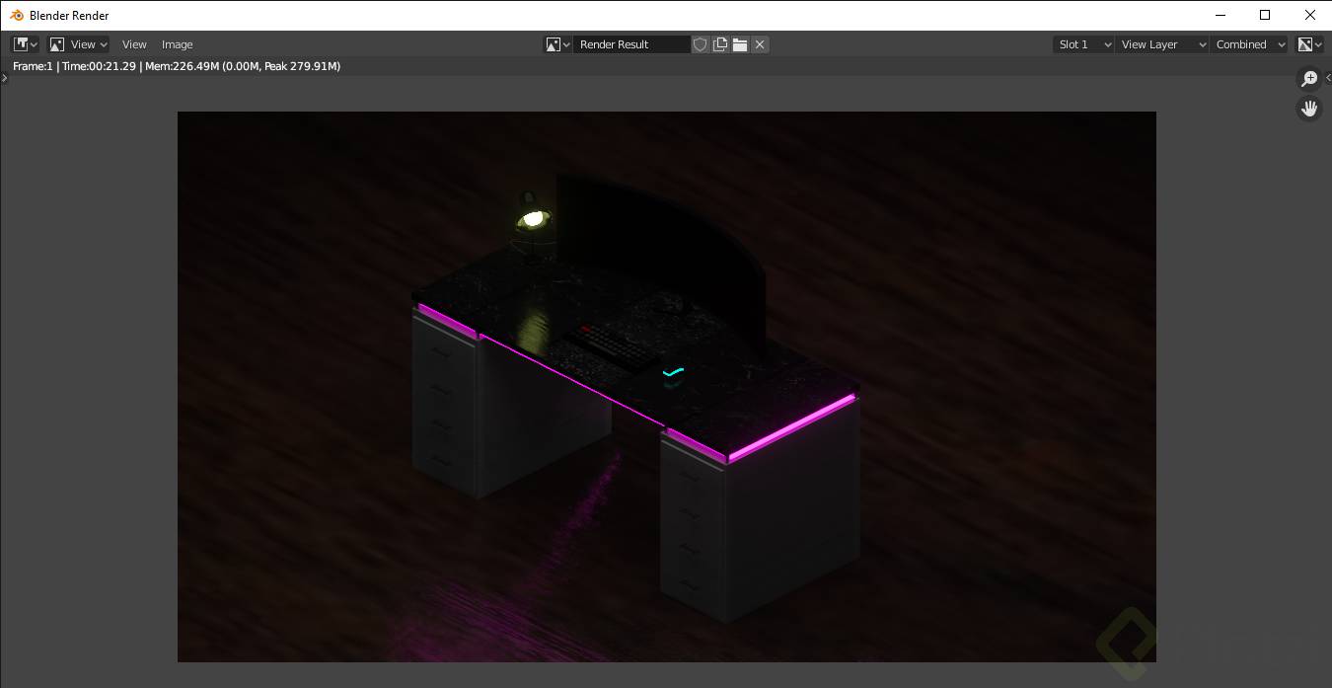Open the Image menu in header

(177, 43)
